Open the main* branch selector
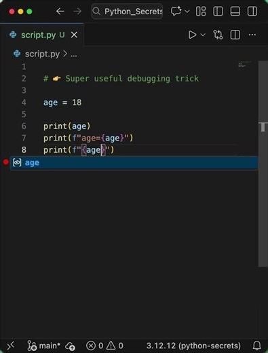The height and width of the screenshot is (353, 268). pos(43,346)
